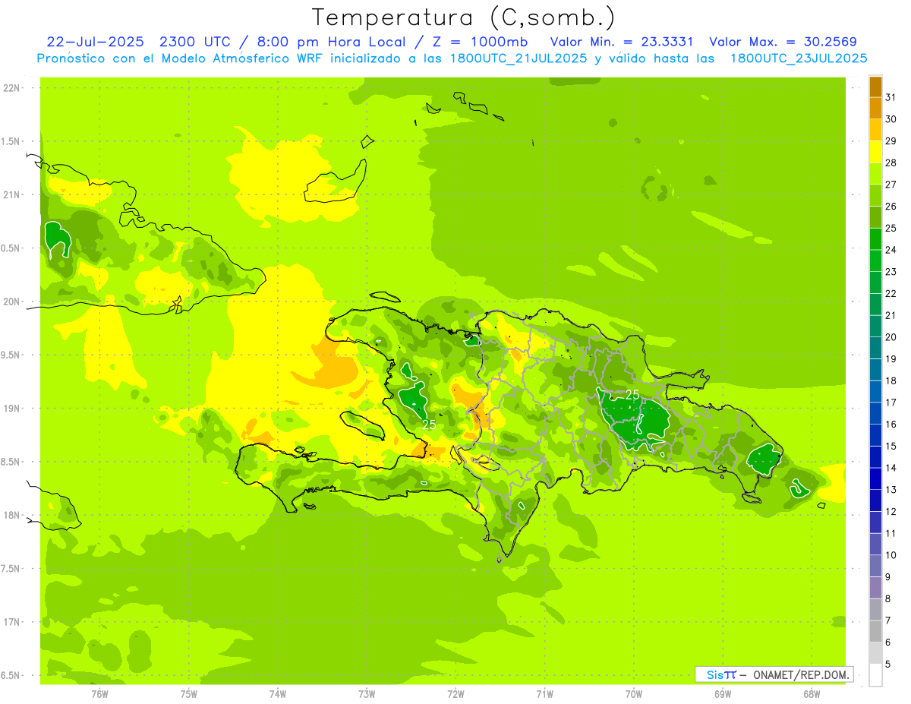This screenshot has width=911, height=704.
Task: Click the "68W" longitude axis label
Action: pos(812,693)
